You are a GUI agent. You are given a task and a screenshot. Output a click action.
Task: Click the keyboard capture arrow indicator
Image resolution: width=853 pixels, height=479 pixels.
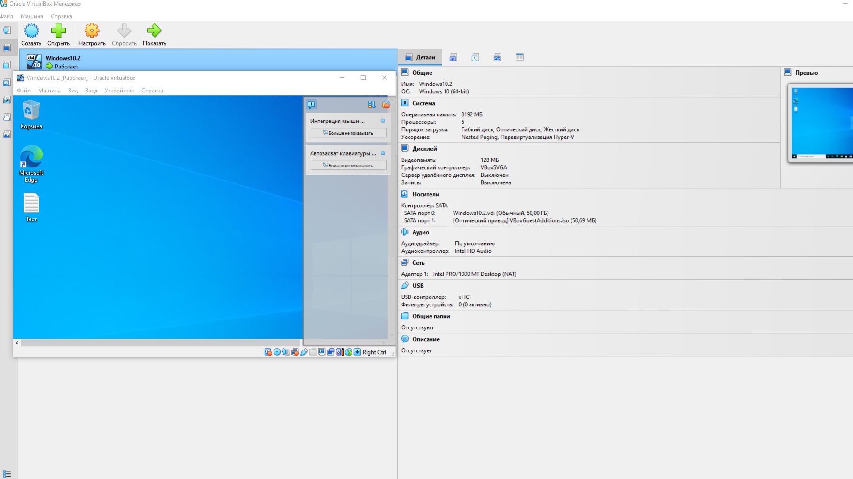pyautogui.click(x=357, y=352)
